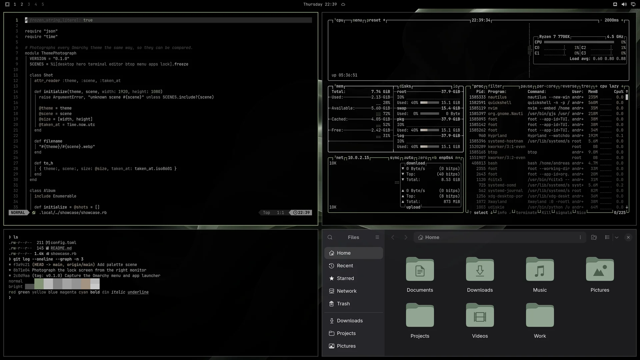This screenshot has height=360, width=640.
Task: Click the search-everywhere icon in the Files header
Action: (x=594, y=237)
